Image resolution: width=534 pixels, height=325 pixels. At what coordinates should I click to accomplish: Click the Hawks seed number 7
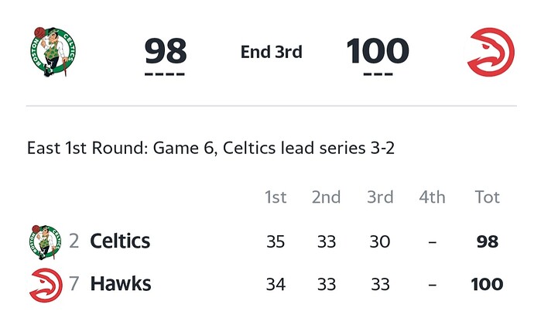tap(74, 283)
